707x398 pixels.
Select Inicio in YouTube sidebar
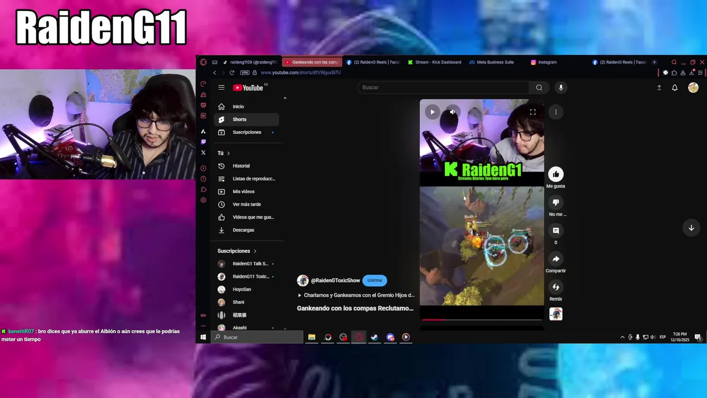pyautogui.click(x=245, y=106)
